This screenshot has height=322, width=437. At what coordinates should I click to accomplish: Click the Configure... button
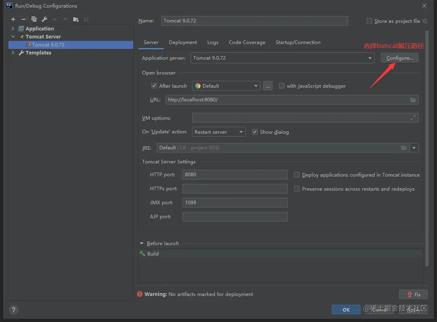click(x=399, y=58)
